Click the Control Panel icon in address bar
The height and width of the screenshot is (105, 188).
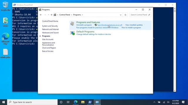55,15
